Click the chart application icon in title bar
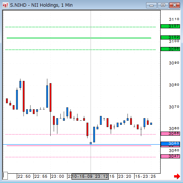This screenshot has height=183, width=183. [6, 5]
